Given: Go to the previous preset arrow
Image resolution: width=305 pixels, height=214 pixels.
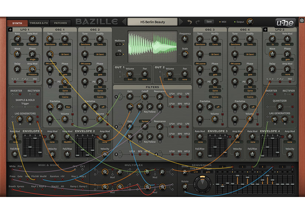Looking at the screenshot, I should (124, 22).
